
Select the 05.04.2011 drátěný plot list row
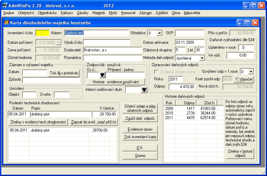coord(62,130)
